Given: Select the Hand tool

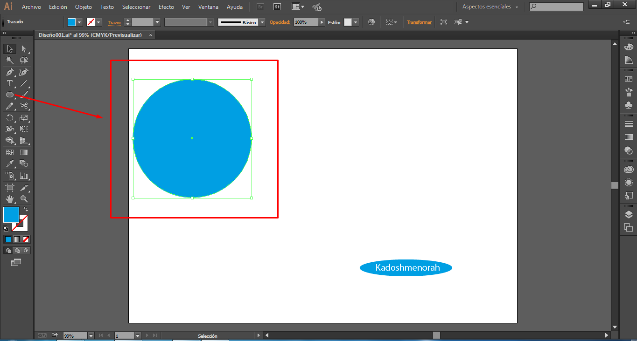Looking at the screenshot, I should [10, 199].
